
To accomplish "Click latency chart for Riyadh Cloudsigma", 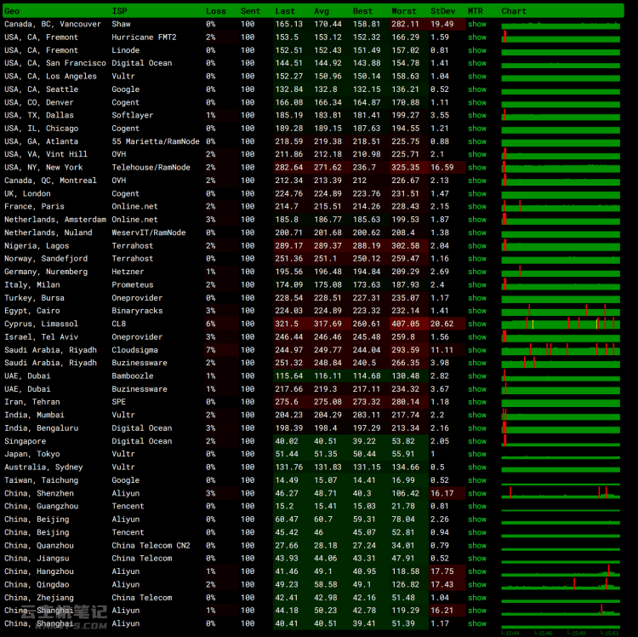I will [x=561, y=350].
